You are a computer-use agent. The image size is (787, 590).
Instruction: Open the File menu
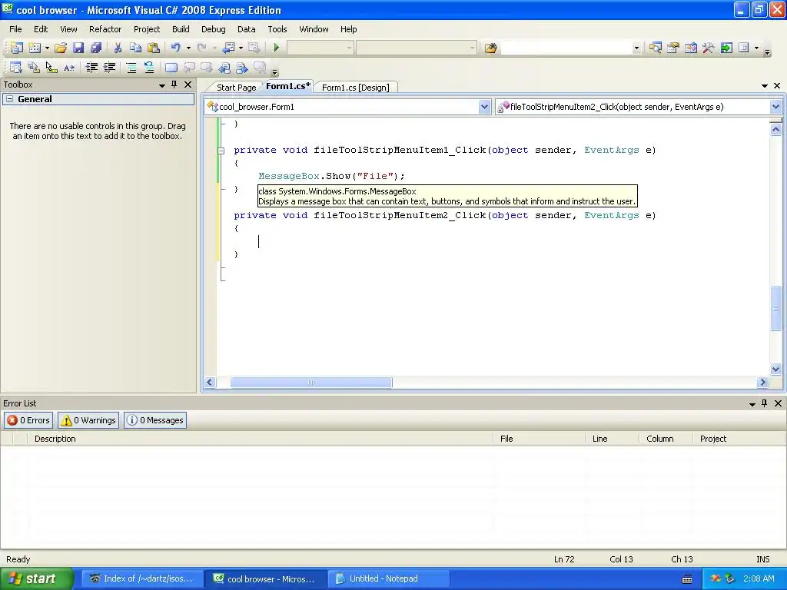click(x=15, y=29)
